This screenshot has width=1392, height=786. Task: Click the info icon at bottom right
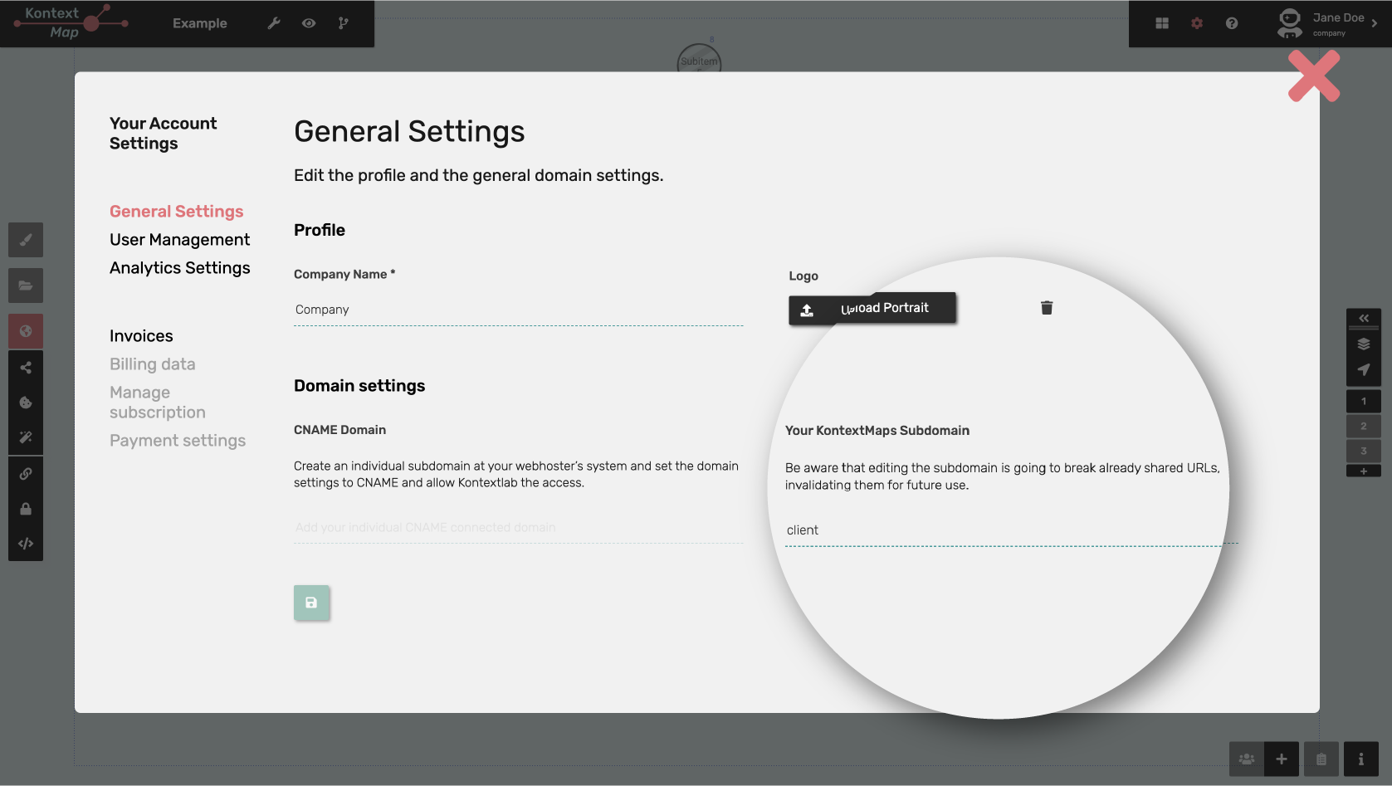click(1361, 759)
